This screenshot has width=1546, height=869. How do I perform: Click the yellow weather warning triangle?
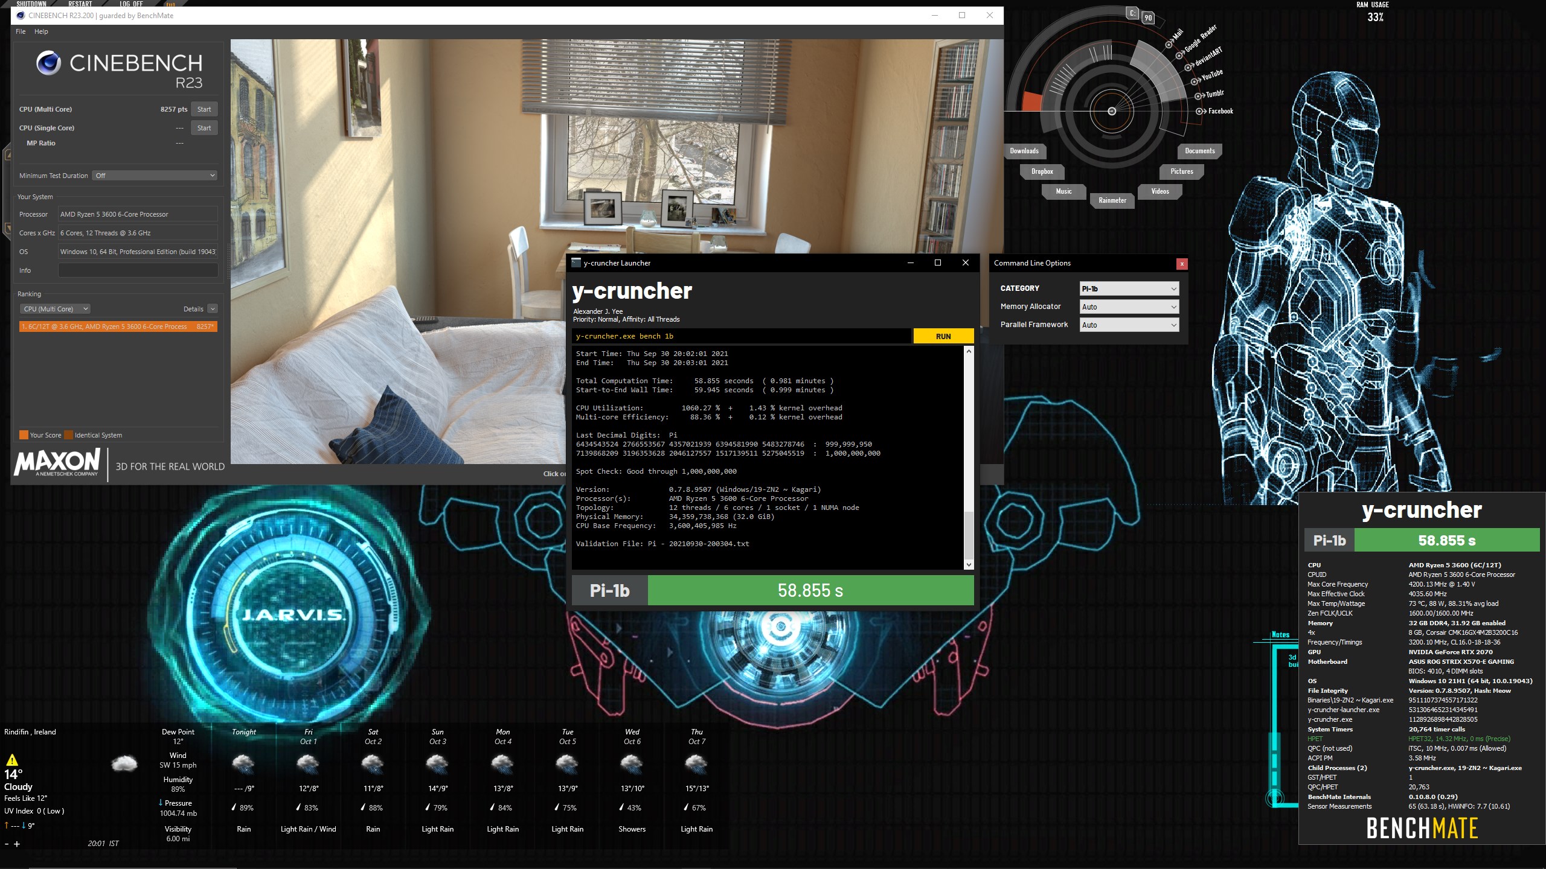click(x=12, y=760)
